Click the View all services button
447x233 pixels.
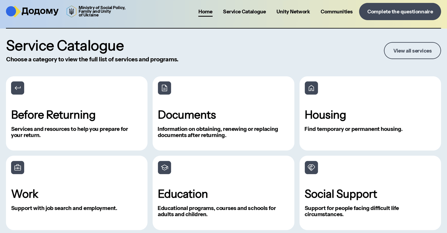pos(412,51)
